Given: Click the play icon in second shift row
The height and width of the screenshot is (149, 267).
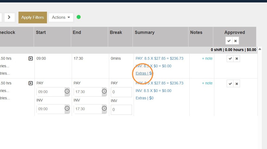Looking at the screenshot, I should click(x=31, y=83).
